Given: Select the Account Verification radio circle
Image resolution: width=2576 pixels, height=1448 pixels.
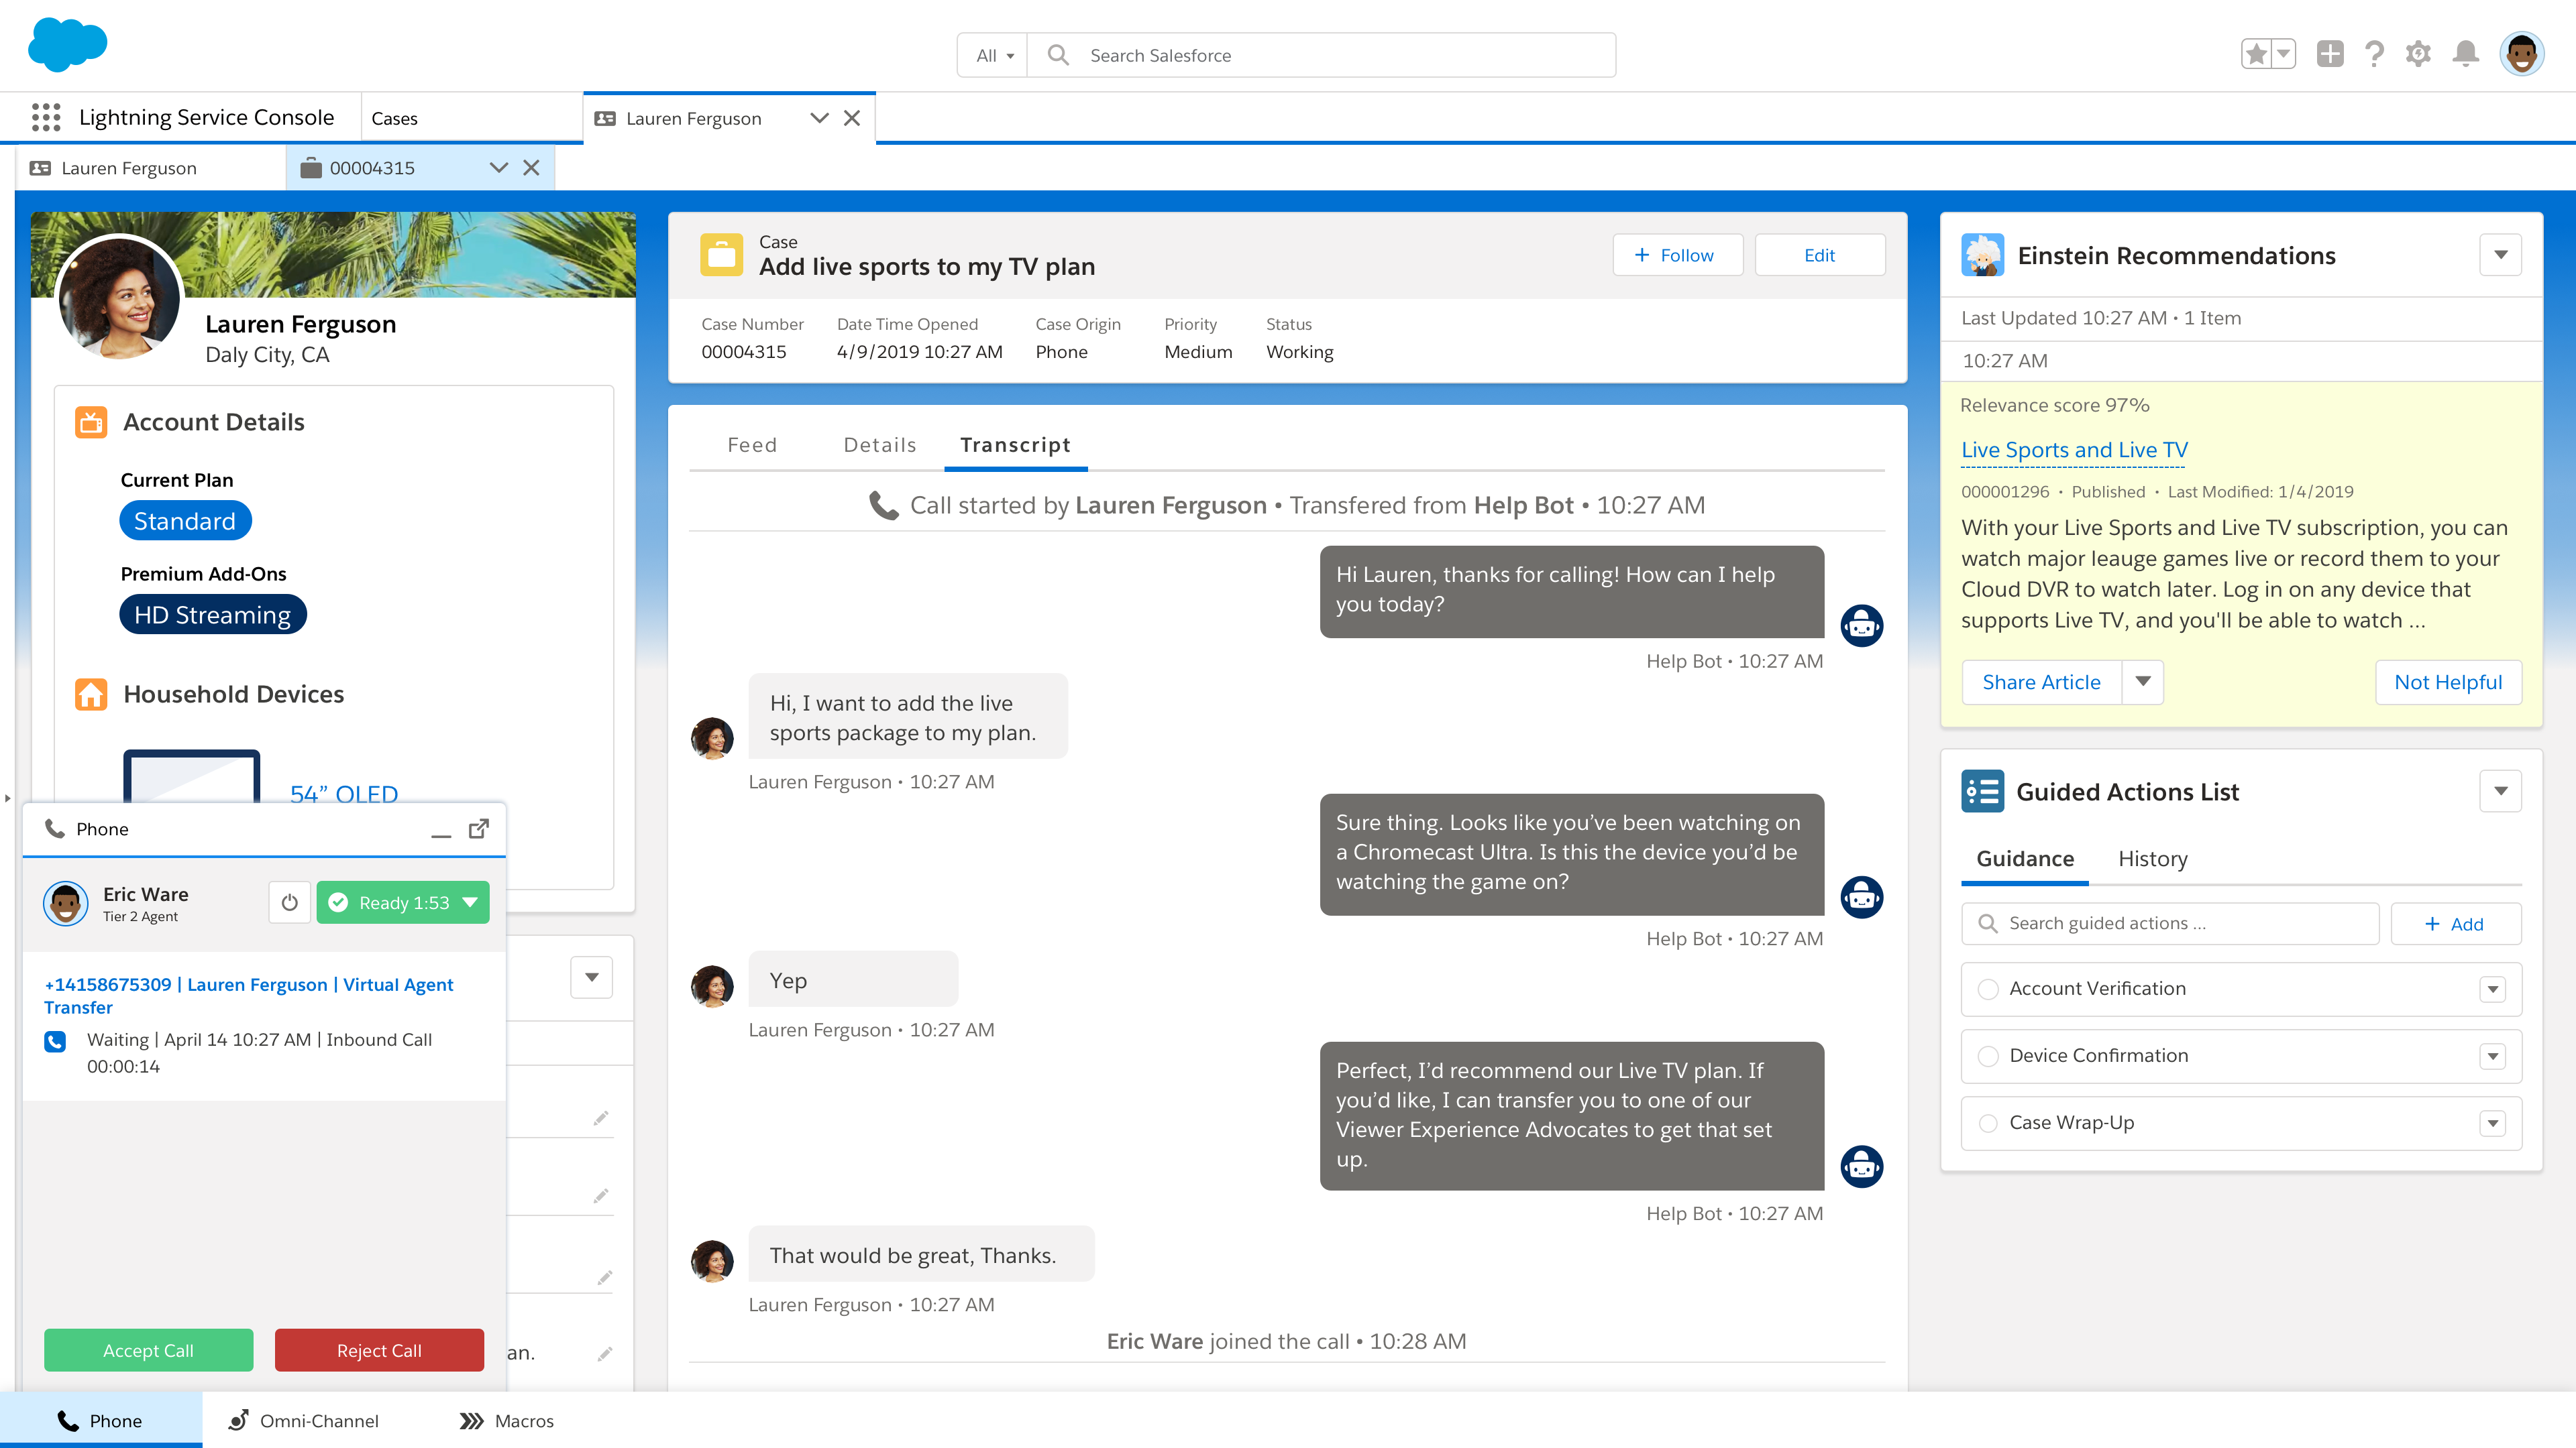Looking at the screenshot, I should click(1988, 988).
